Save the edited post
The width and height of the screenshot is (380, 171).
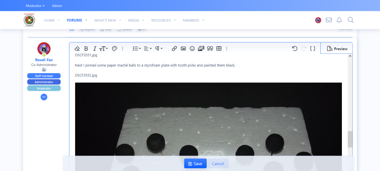pos(195,163)
